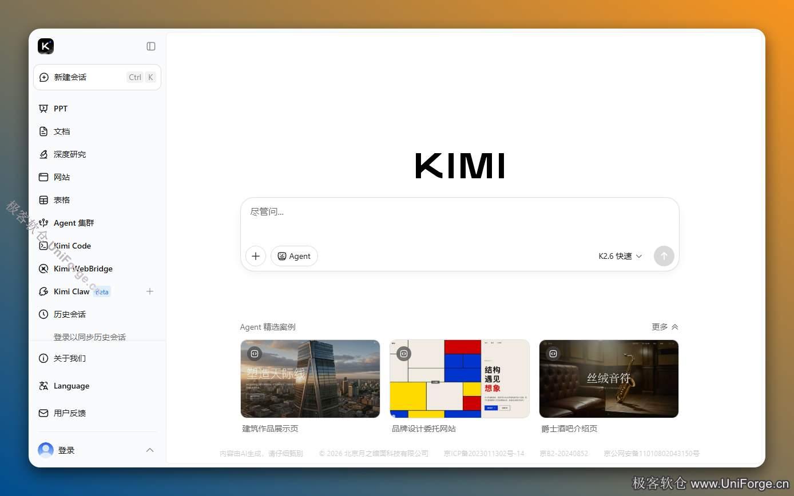Click the code icon on 品牌设计委托网站 card
This screenshot has width=794, height=496.
[404, 354]
